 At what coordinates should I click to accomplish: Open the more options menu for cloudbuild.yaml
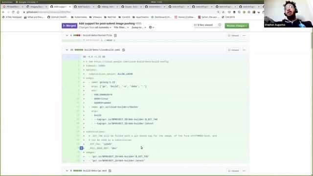coord(244,50)
